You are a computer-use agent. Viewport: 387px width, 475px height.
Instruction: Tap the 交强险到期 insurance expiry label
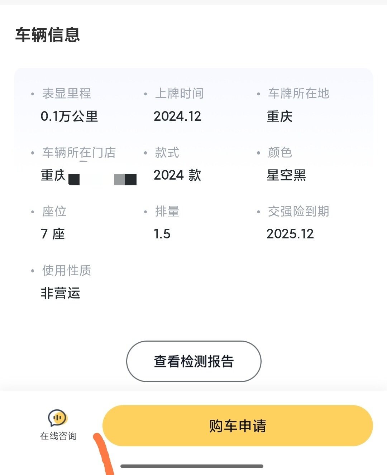tap(298, 211)
